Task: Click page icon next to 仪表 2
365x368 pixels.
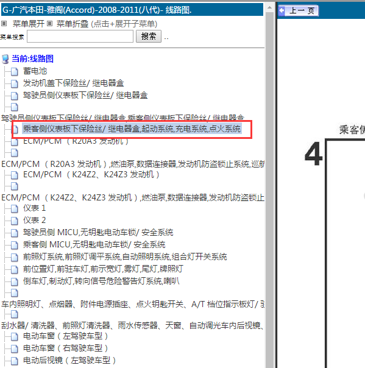Action: 14,221
